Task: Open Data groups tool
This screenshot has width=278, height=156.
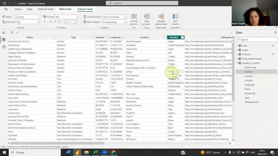Action: 147,19
